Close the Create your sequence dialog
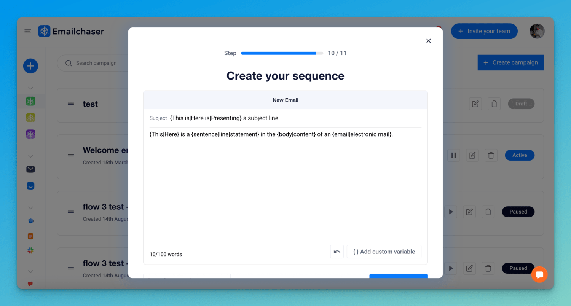Viewport: 571px width, 306px height. click(429, 41)
